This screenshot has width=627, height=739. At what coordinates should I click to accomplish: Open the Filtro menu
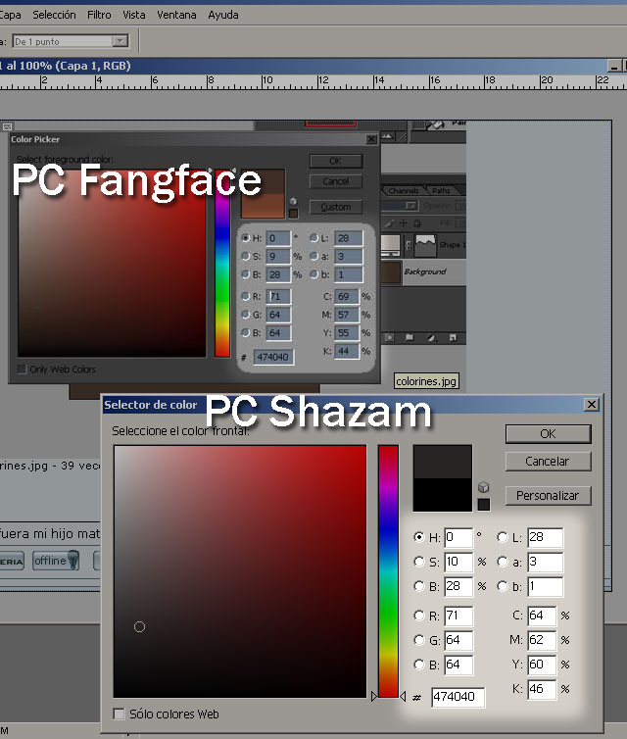tap(99, 15)
